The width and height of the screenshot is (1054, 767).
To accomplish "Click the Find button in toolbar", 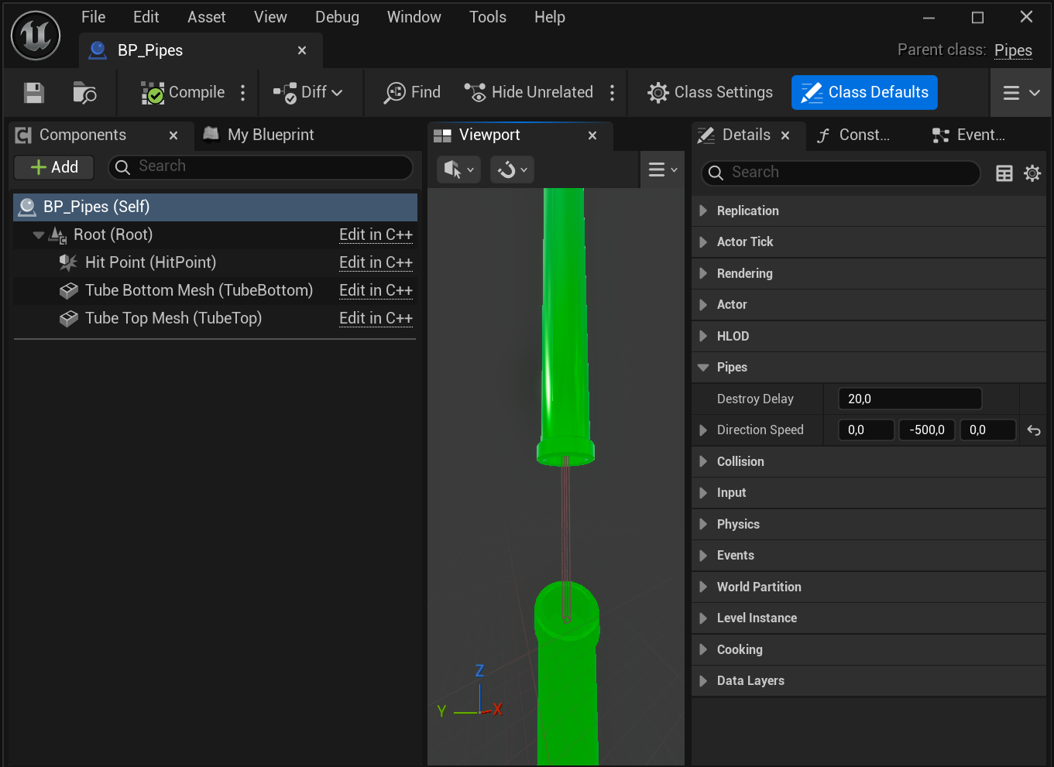I will point(412,93).
